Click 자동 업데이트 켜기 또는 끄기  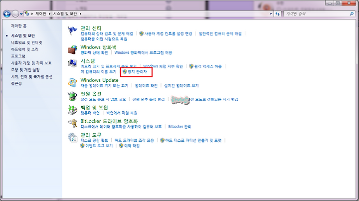[104, 86]
